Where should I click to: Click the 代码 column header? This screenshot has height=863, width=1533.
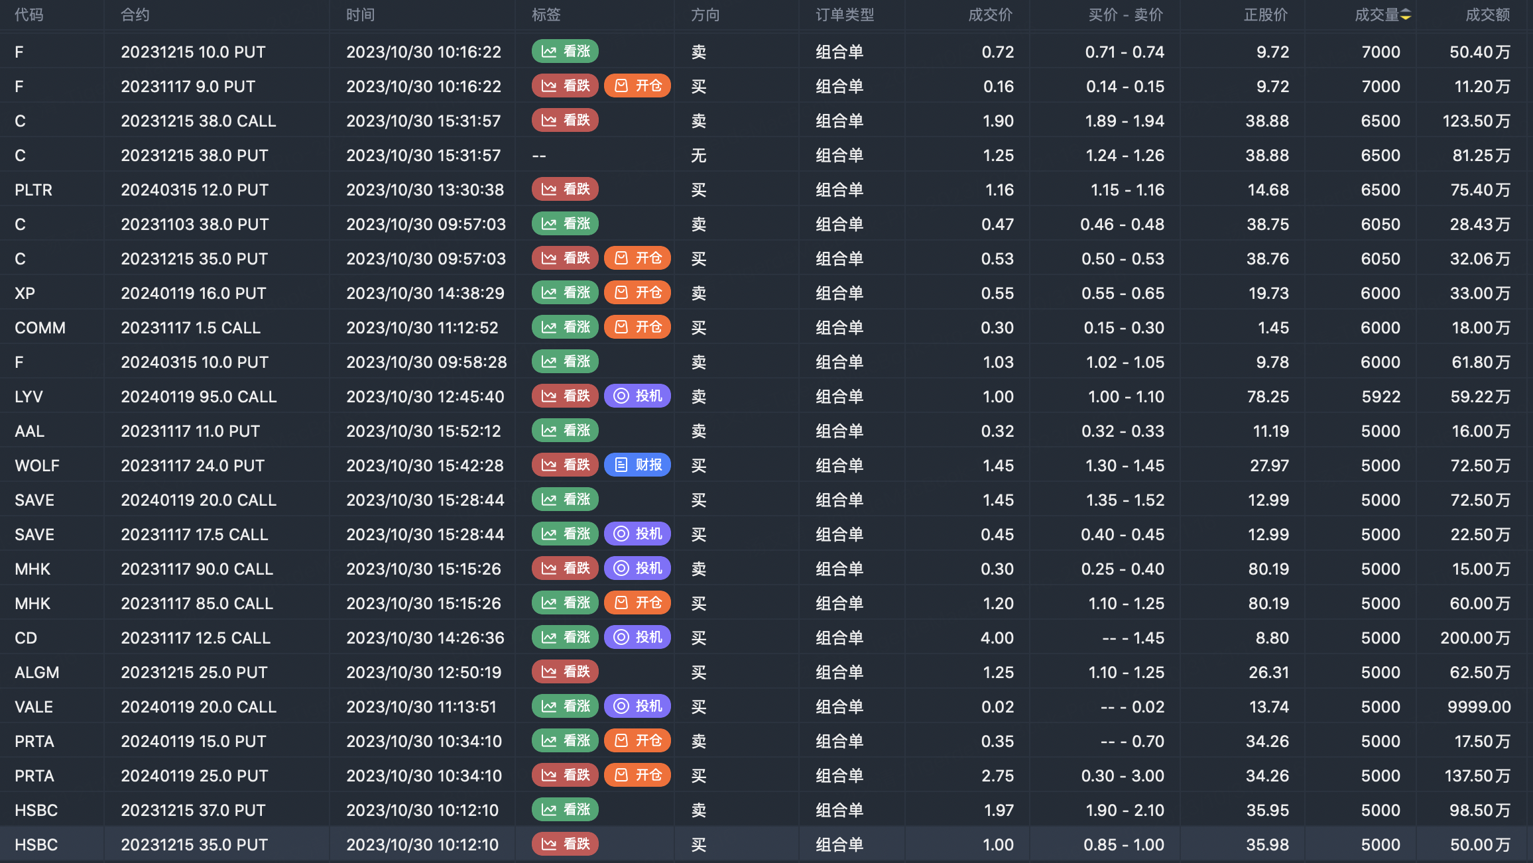(x=29, y=15)
